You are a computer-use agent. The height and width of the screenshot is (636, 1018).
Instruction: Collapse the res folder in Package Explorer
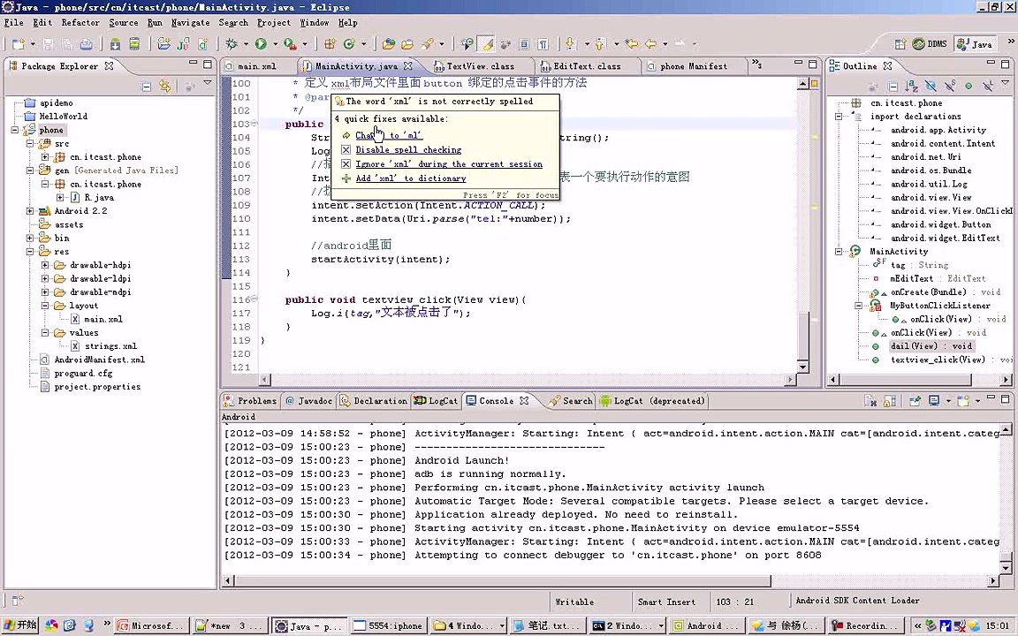[31, 252]
